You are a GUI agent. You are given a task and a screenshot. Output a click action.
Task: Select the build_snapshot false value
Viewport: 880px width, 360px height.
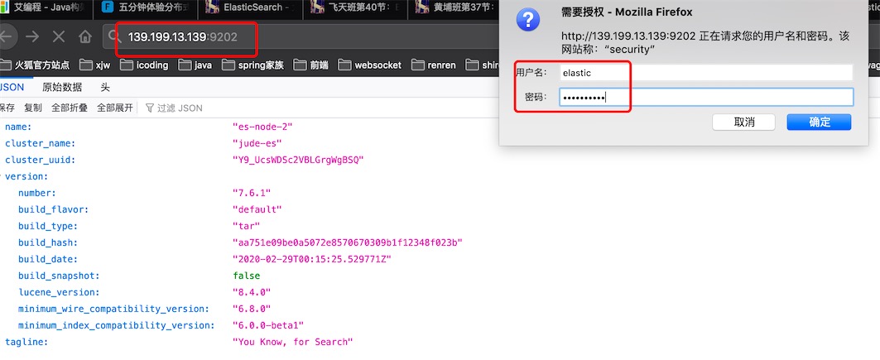(x=247, y=276)
